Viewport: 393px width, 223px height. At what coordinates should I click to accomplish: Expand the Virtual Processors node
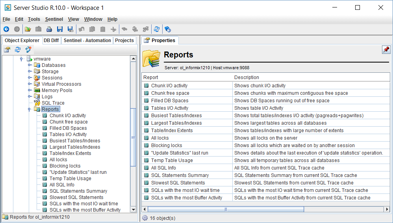click(30, 84)
